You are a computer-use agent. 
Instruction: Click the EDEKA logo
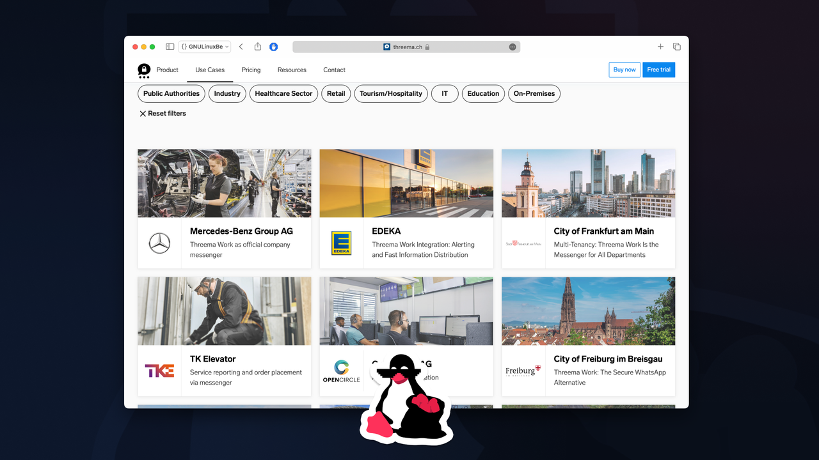click(341, 243)
